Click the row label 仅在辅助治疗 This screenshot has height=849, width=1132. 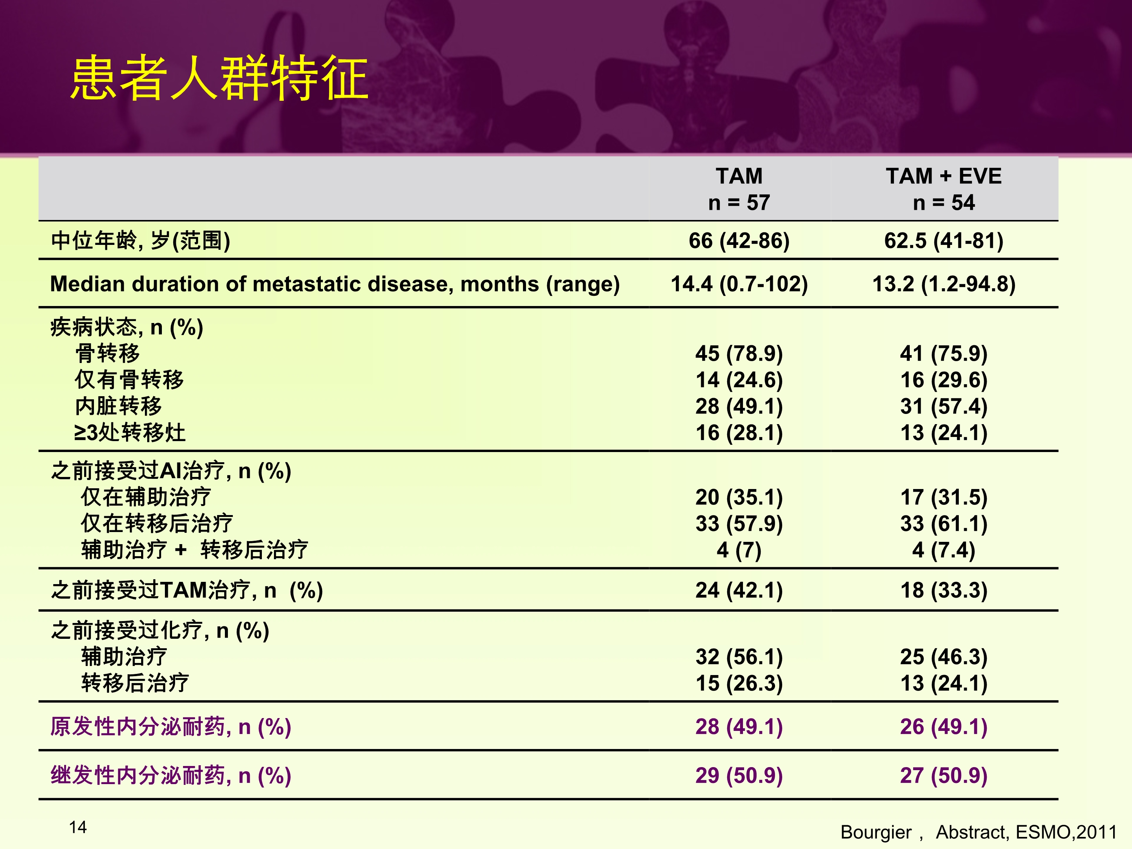point(145,497)
